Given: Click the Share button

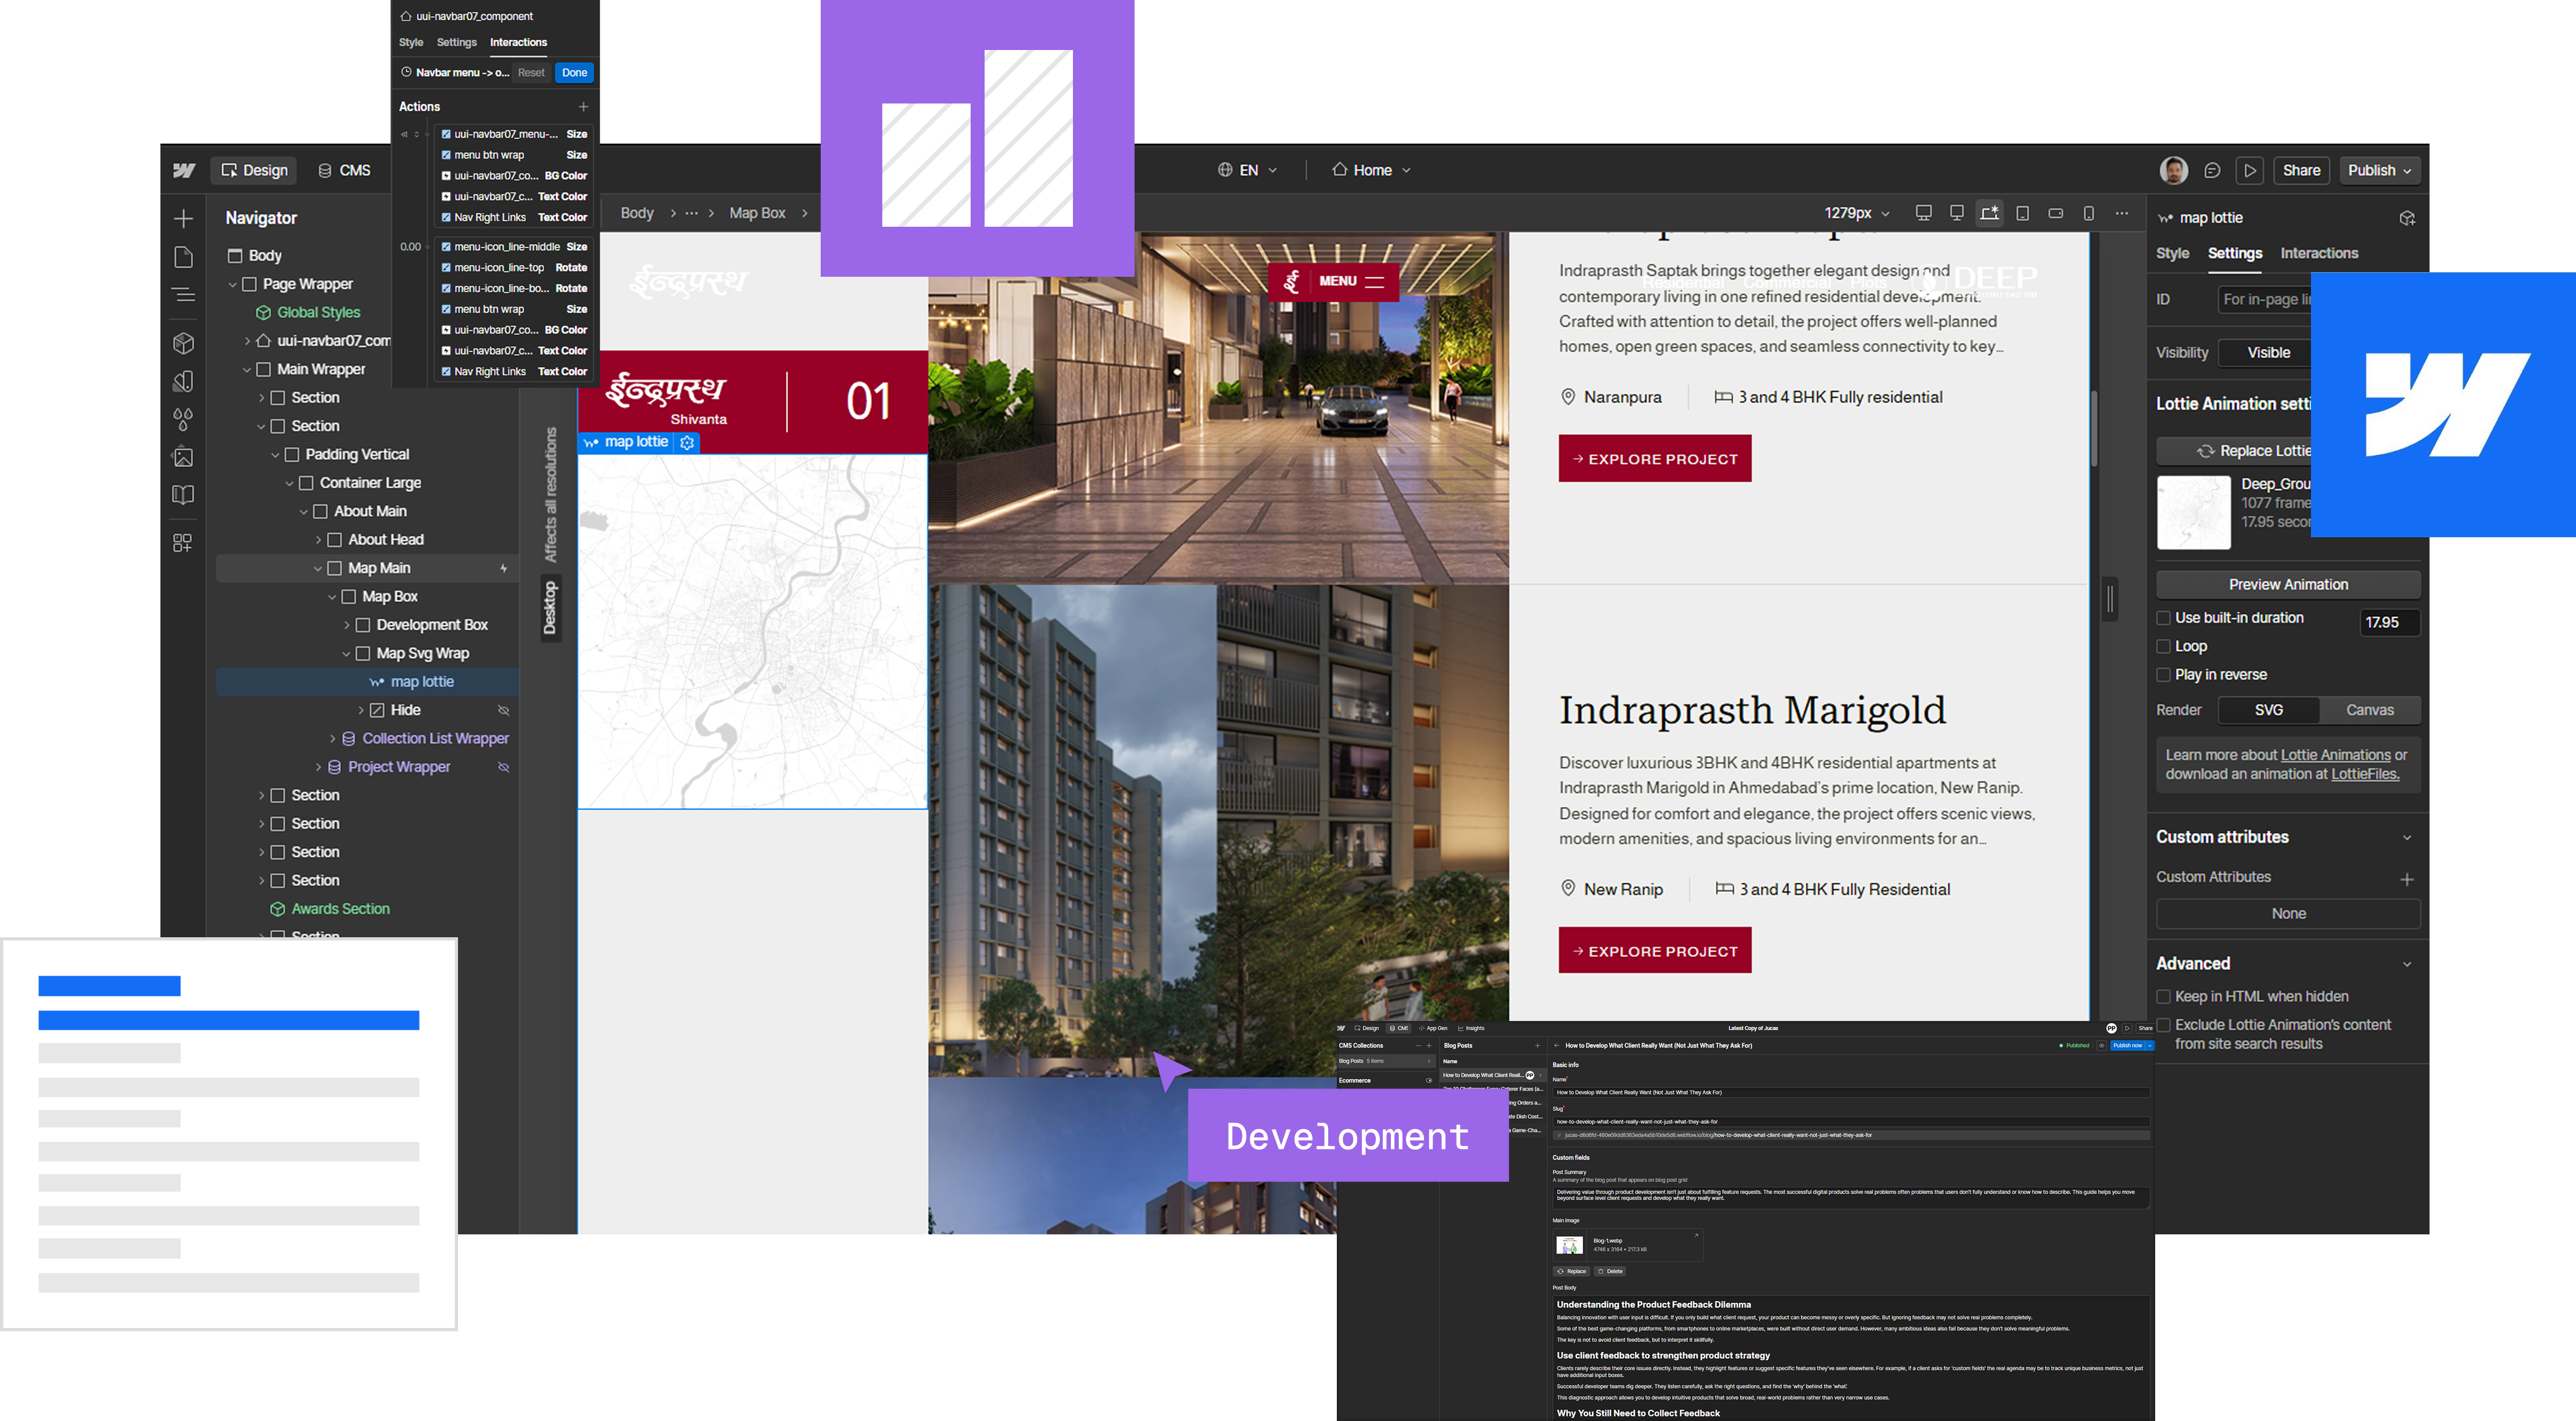Looking at the screenshot, I should coord(2301,171).
